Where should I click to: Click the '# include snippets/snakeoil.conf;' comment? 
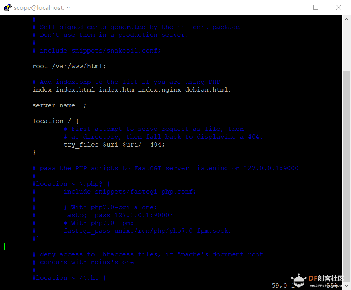tap(97, 51)
